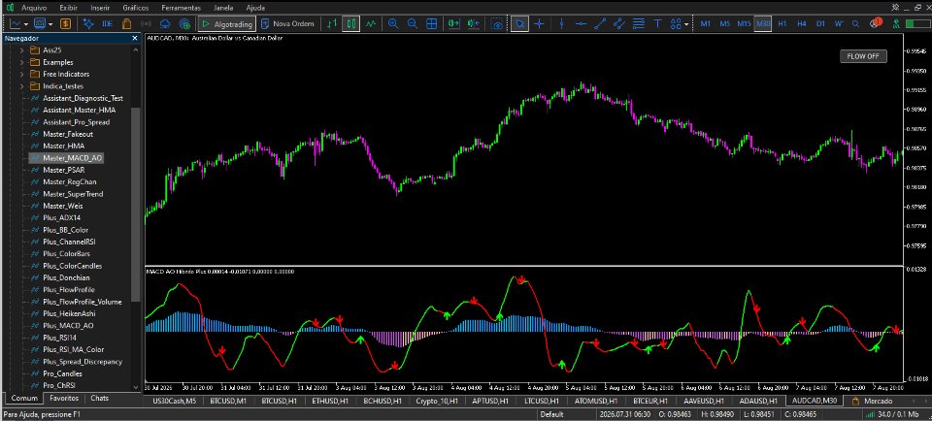
Task: Open the Signals broadcast icon
Action: point(147,23)
